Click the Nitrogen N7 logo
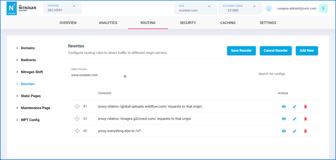This screenshot has width=336, height=160. coord(12,8)
